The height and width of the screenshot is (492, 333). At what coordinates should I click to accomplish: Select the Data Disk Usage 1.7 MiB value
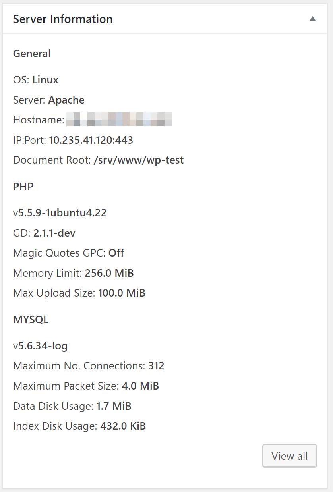click(114, 406)
